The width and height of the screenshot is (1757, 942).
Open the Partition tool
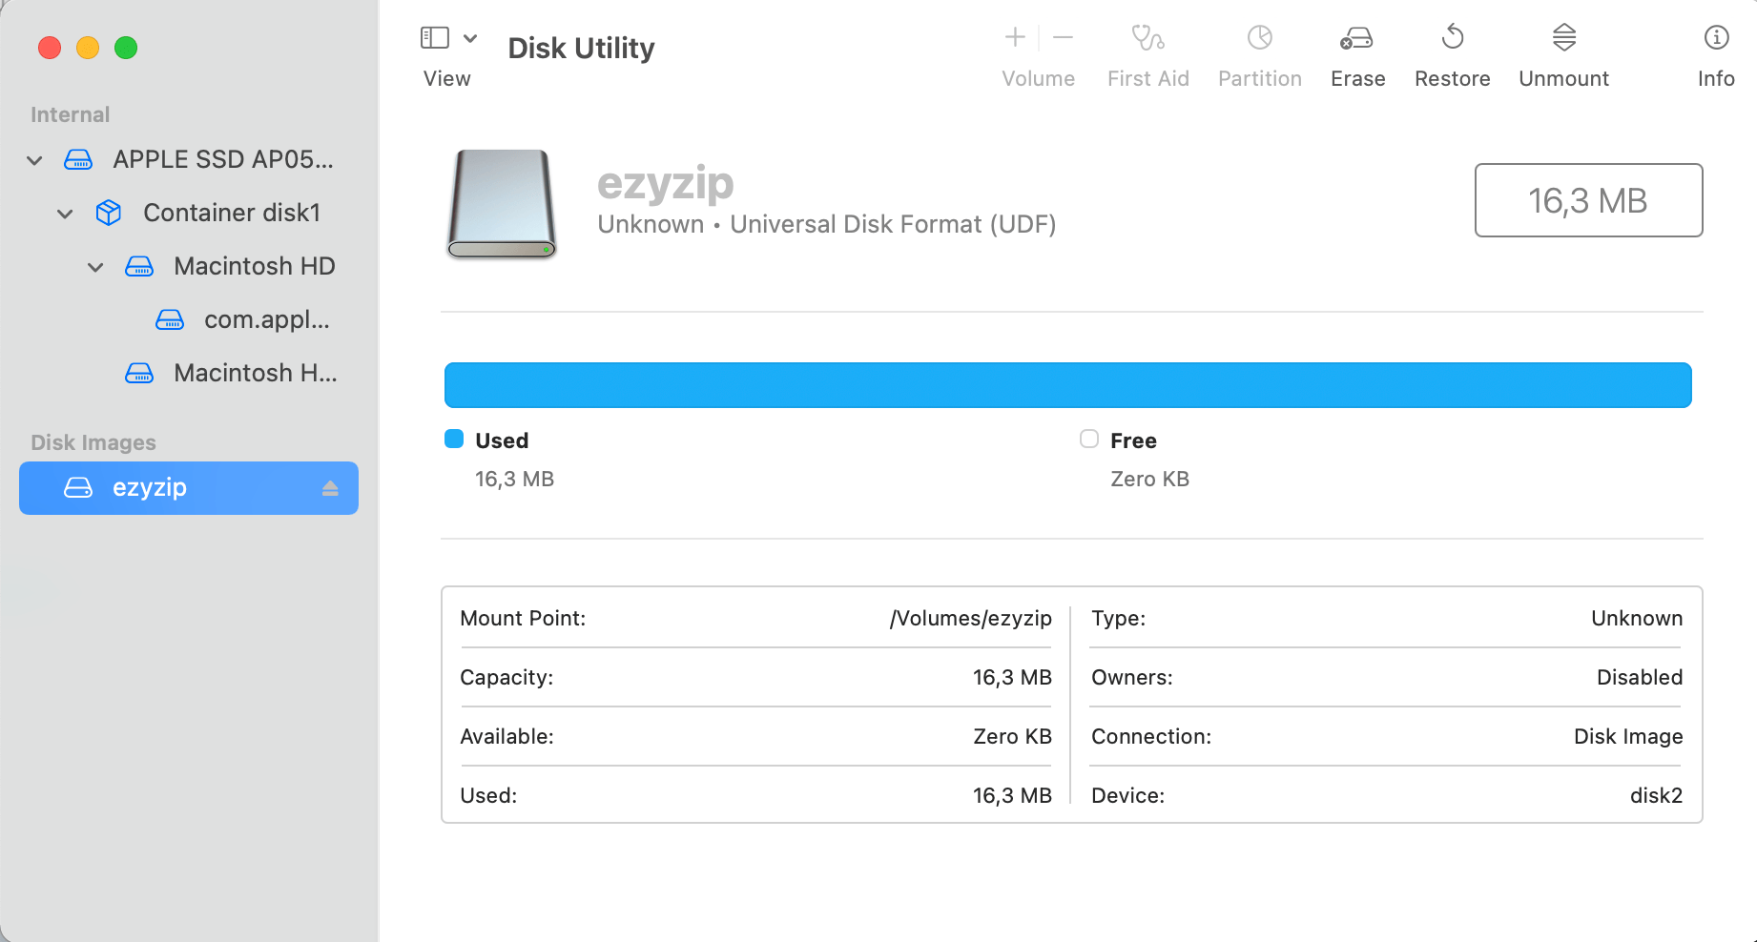pos(1259,52)
